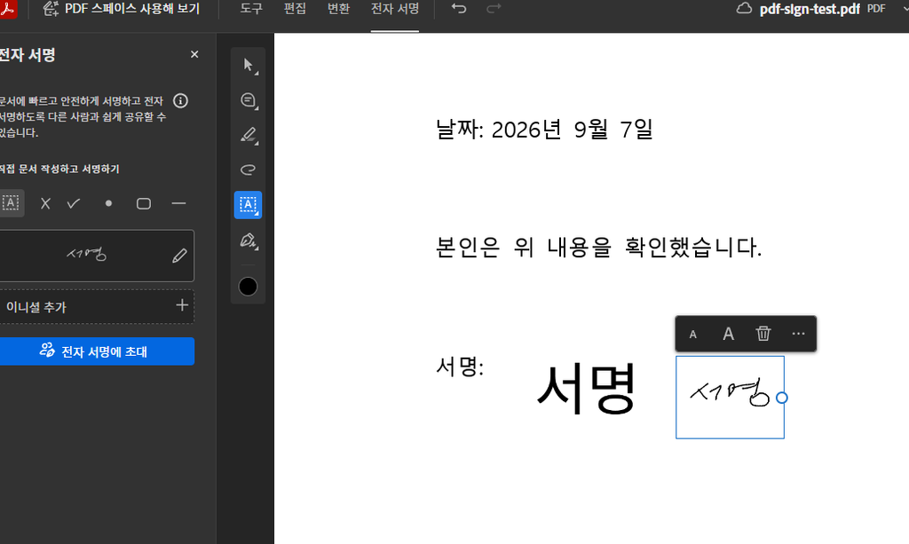
Task: Click the 서명: label in document
Action: coord(460,367)
